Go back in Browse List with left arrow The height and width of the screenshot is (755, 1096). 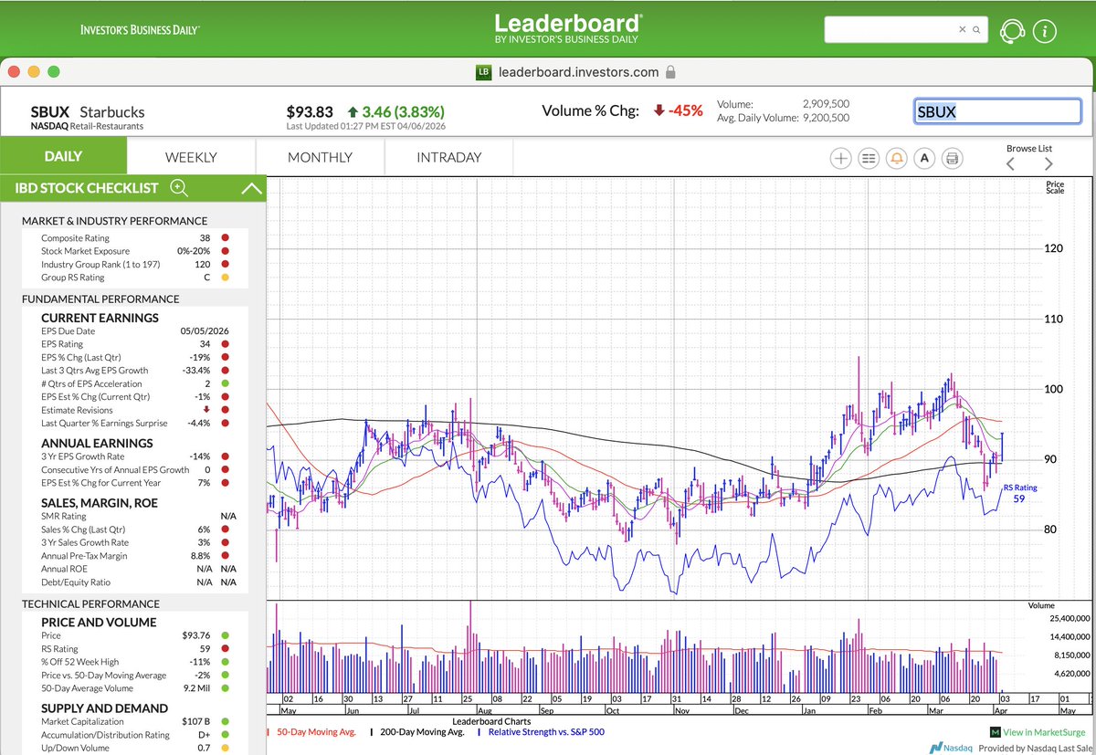tap(1010, 163)
